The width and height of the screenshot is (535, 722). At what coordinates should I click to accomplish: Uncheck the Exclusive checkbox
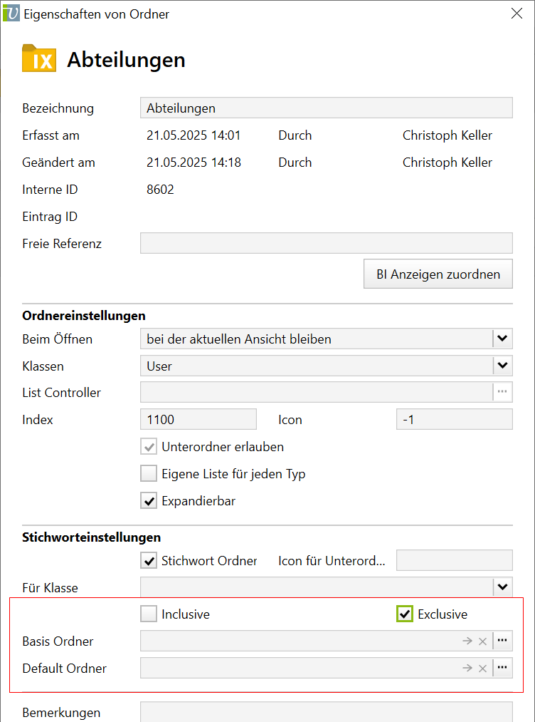click(405, 614)
